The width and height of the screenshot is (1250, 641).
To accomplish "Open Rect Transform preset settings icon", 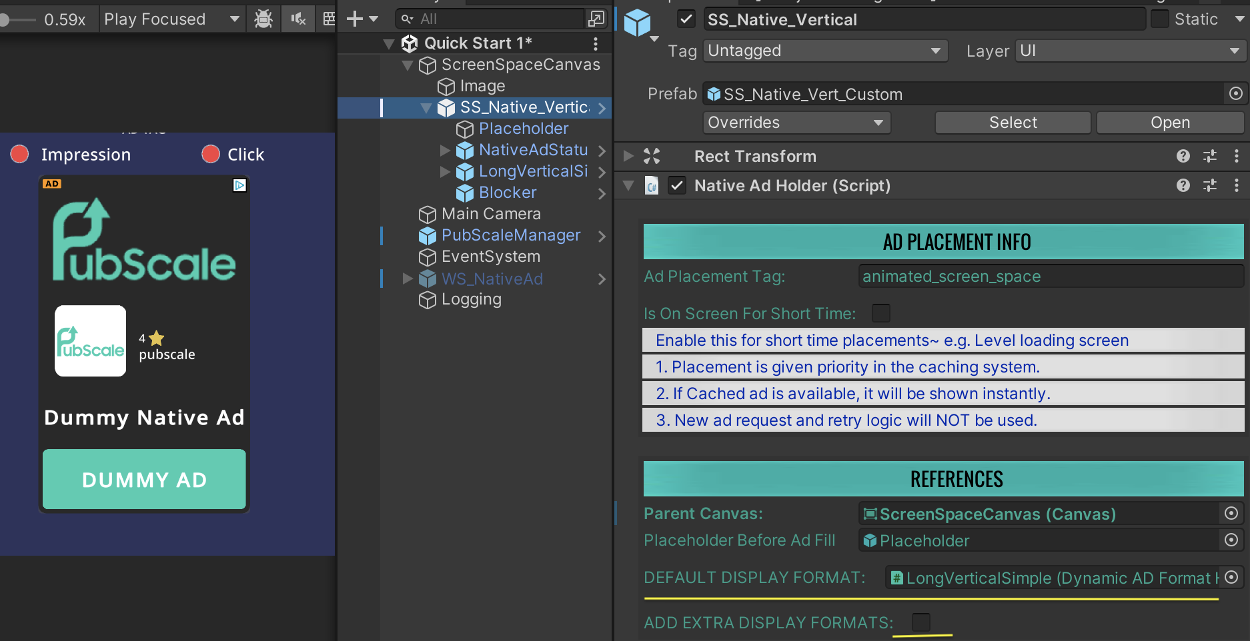I will [1209, 157].
